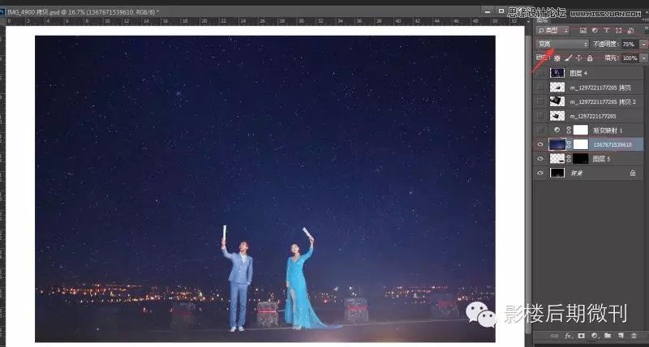Toggle mask link on layer 1367671539610
Screen dimensions: 649x347
click(569, 144)
